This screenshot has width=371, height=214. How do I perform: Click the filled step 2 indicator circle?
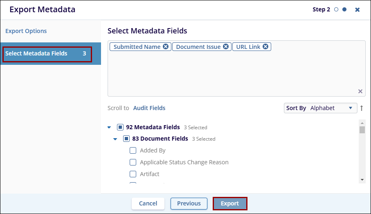[x=344, y=9]
